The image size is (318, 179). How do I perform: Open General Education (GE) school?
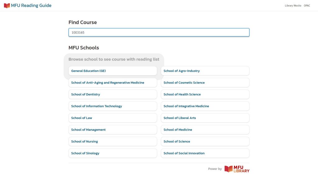(112, 71)
